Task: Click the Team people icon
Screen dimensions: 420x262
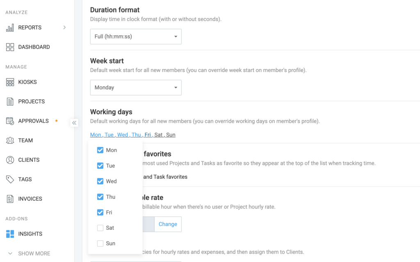Action: click(10, 140)
